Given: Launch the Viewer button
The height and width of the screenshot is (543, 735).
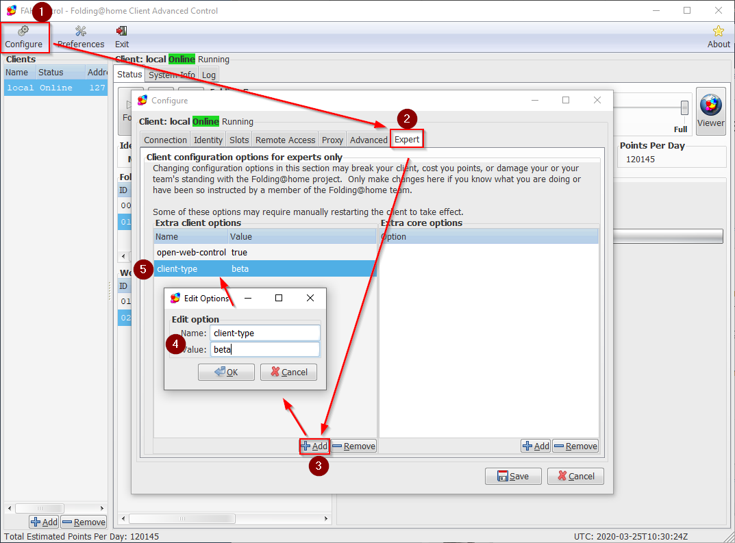Looking at the screenshot, I should (710, 112).
